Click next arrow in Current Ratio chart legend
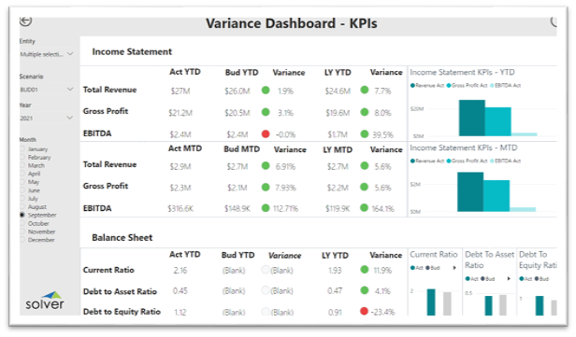Viewport: 576px width, 337px height. (454, 268)
